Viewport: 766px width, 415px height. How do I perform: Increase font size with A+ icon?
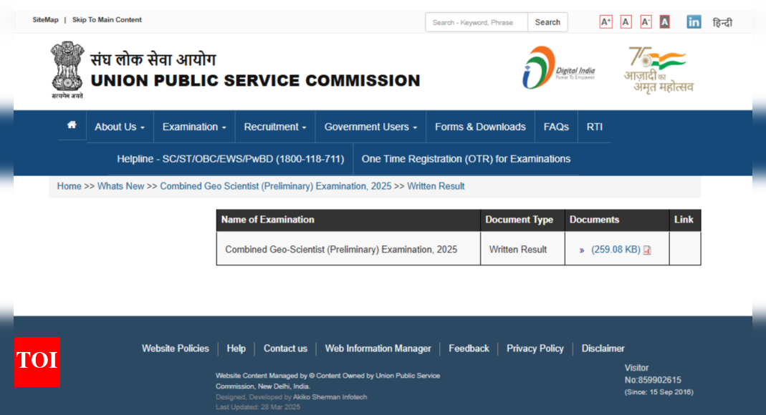coord(605,22)
